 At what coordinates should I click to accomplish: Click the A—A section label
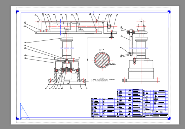[102, 50]
